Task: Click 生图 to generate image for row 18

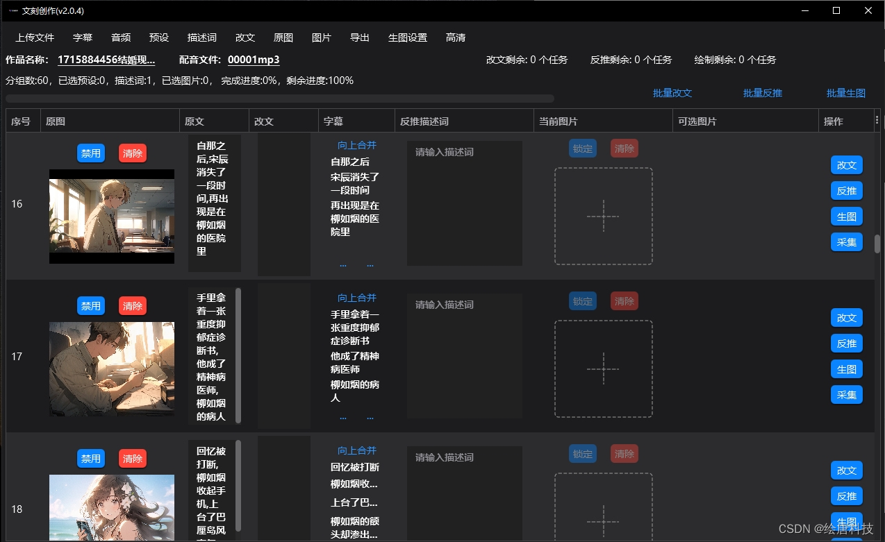Action: point(846,521)
